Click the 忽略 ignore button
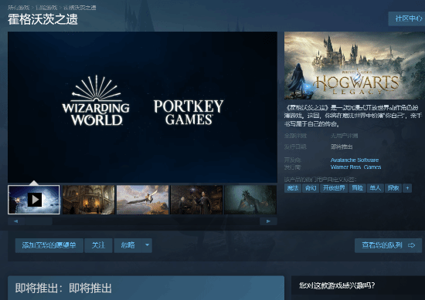This screenshot has width=425, height=300. click(128, 245)
